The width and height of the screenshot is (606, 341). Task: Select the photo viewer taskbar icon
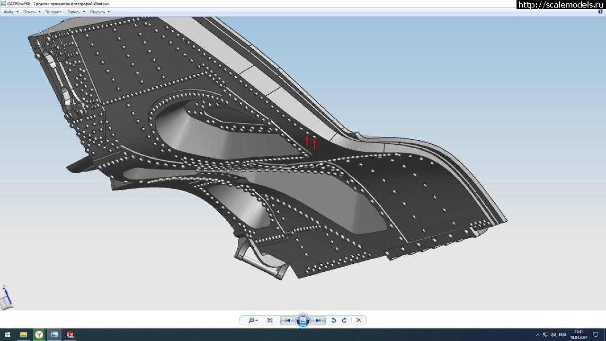pyautogui.click(x=54, y=334)
